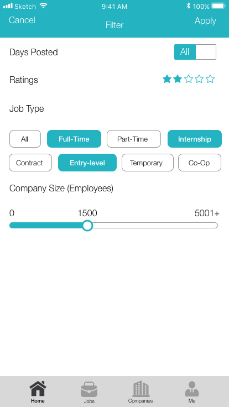Enable the Part-Time job type
The width and height of the screenshot is (229, 407).
tap(134, 139)
